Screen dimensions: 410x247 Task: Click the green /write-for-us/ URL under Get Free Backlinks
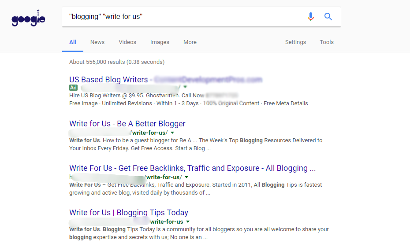click(164, 177)
